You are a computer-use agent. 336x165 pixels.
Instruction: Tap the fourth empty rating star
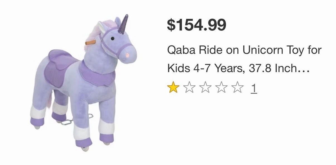(x=222, y=88)
